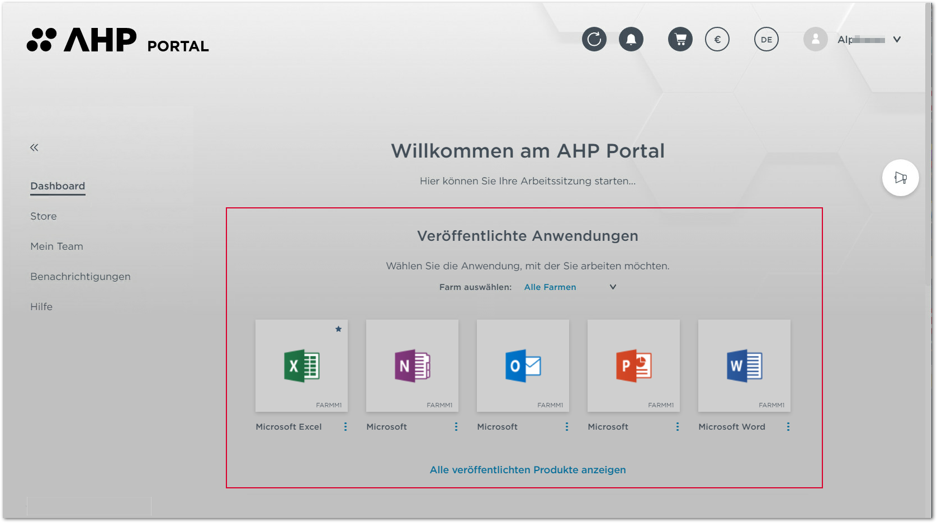The width and height of the screenshot is (937, 523).
Task: Click the AHP Portal logo
Action: (118, 40)
